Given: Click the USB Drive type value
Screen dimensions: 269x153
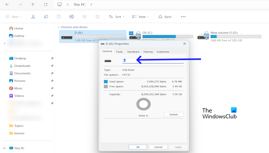Looking at the screenshot, I should (128, 70).
